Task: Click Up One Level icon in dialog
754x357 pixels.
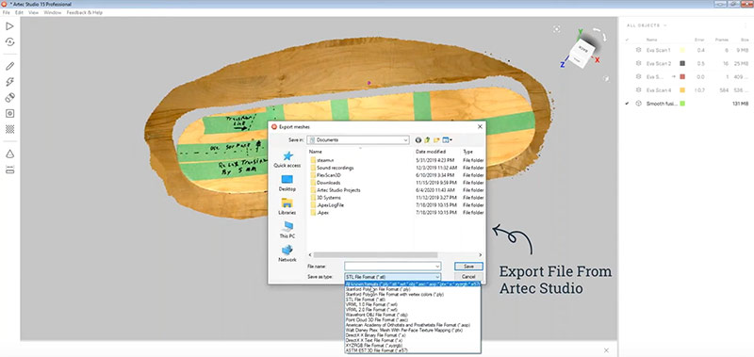Action: click(427, 139)
